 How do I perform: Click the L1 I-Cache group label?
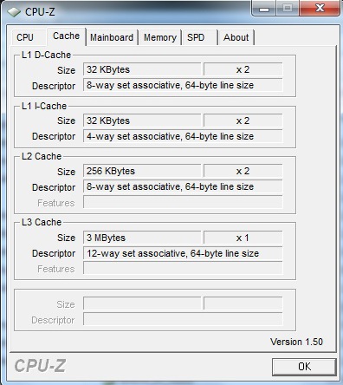[x=44, y=106]
